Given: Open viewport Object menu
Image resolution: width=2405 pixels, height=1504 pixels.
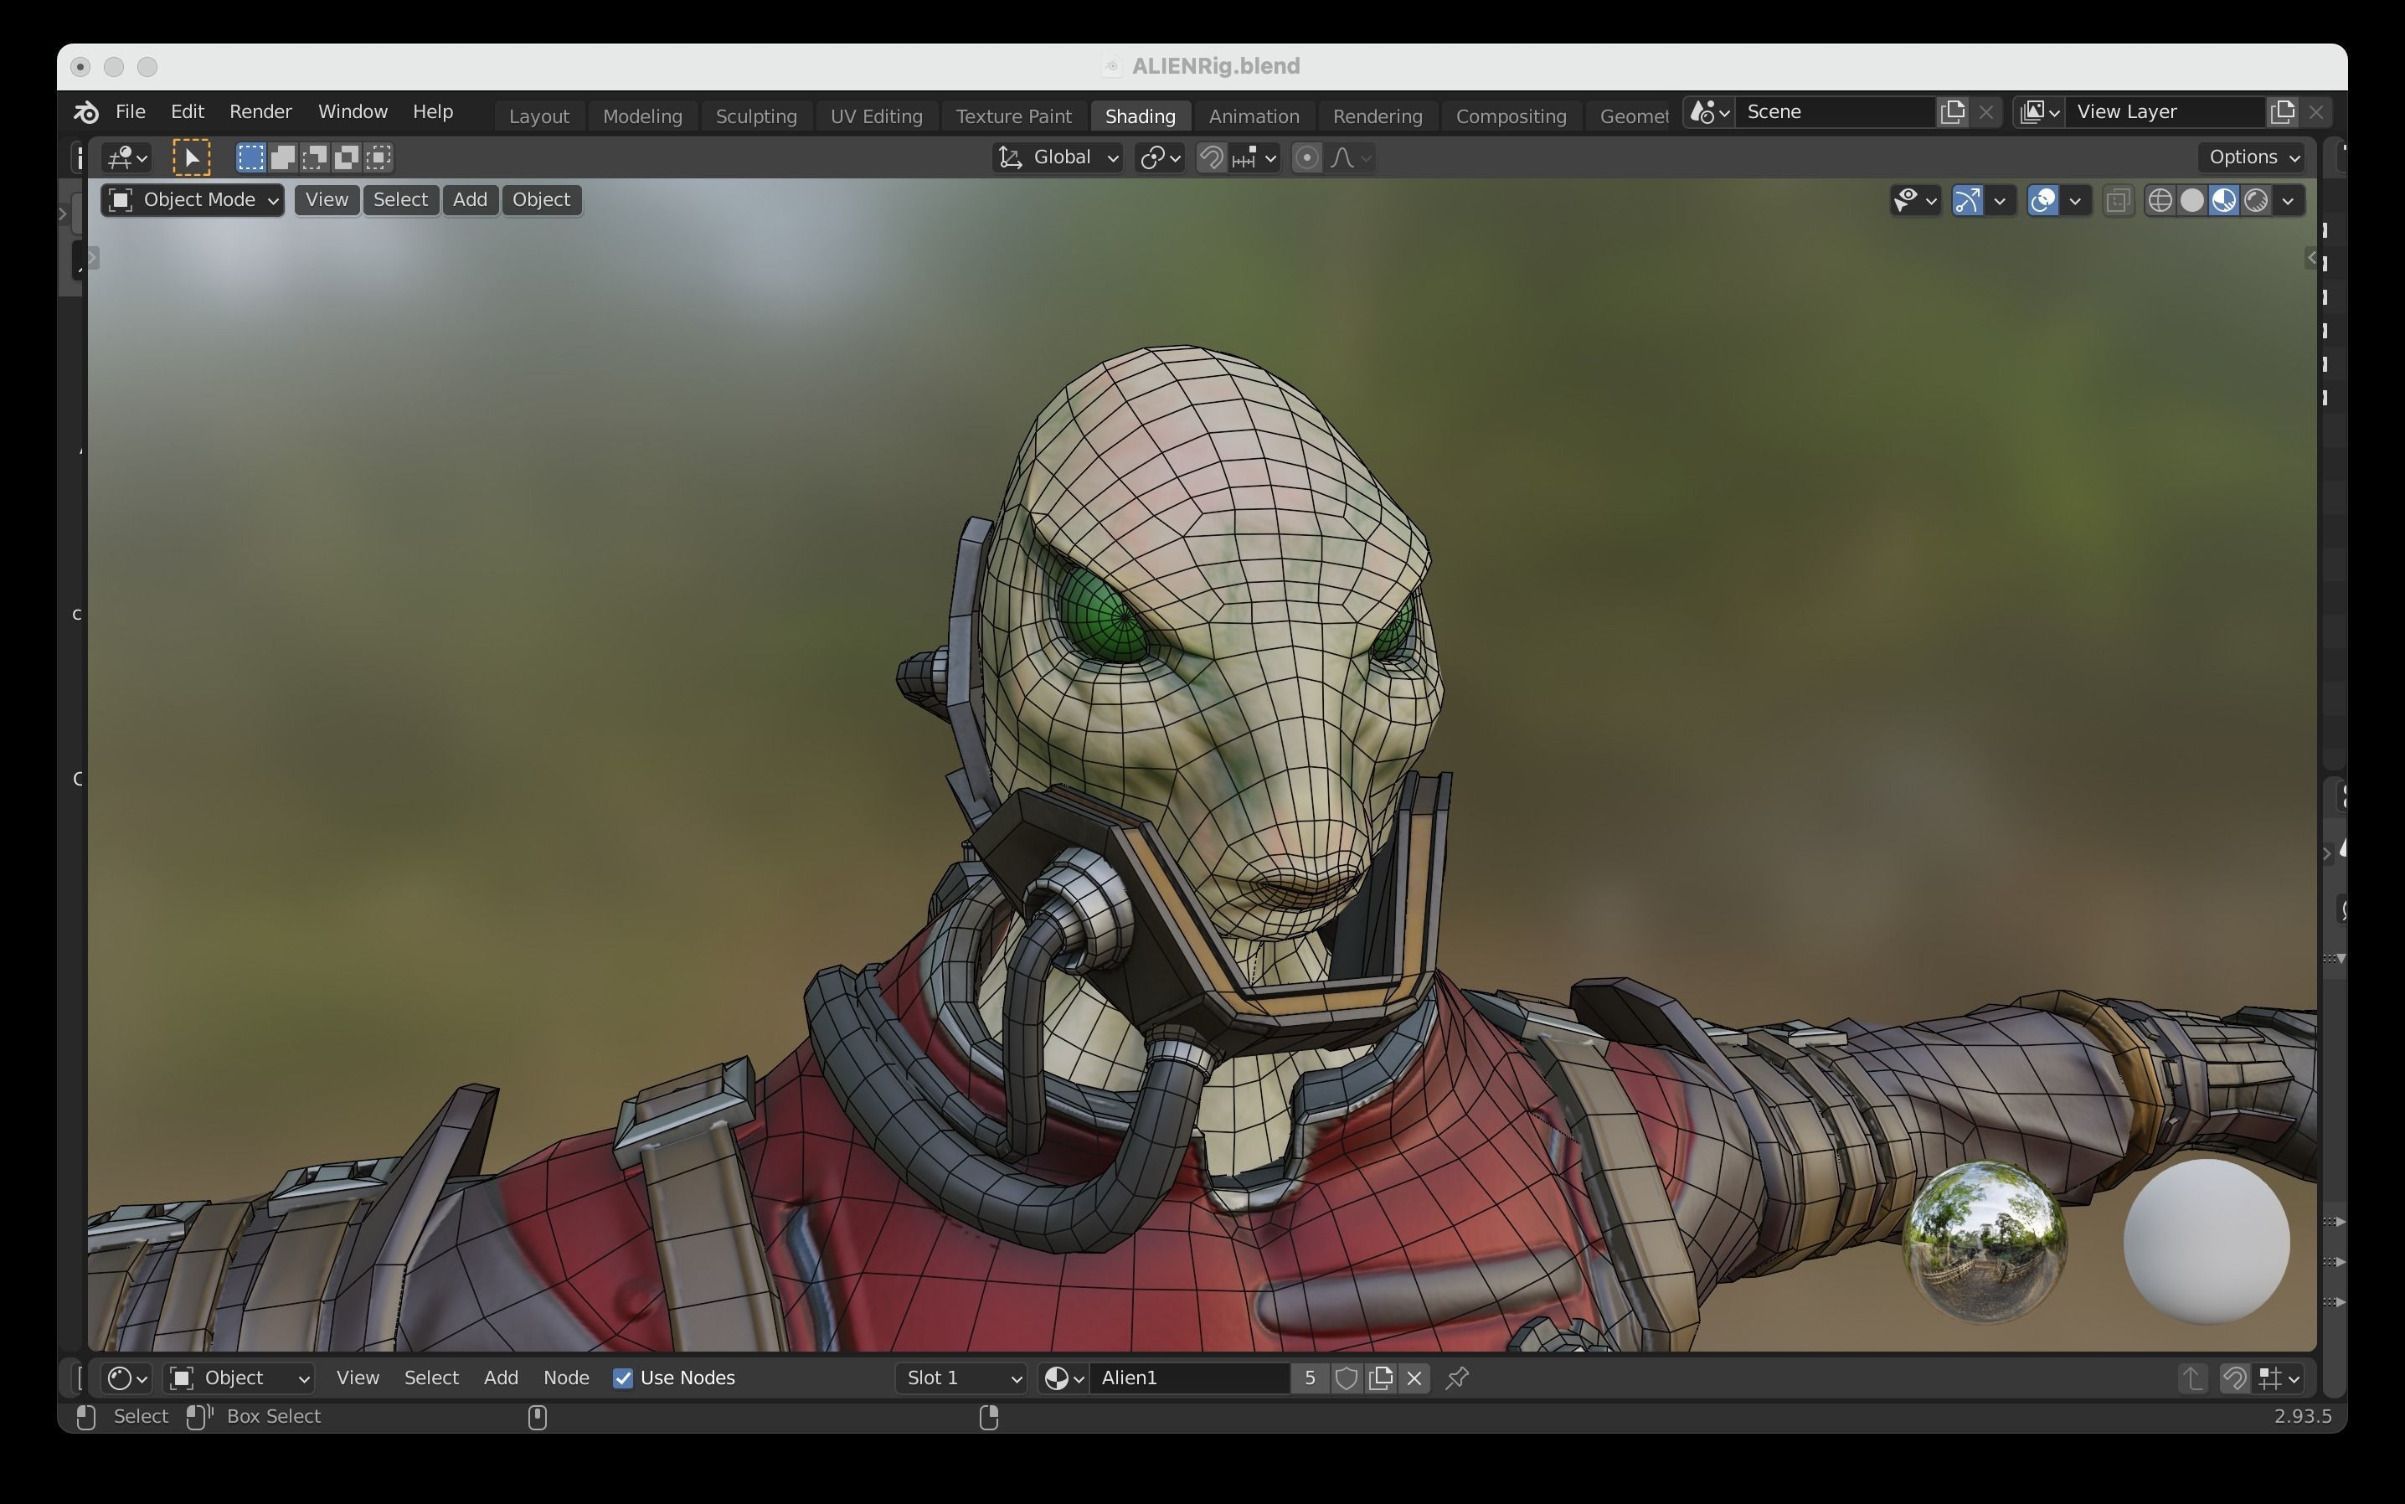Looking at the screenshot, I should click(x=541, y=200).
